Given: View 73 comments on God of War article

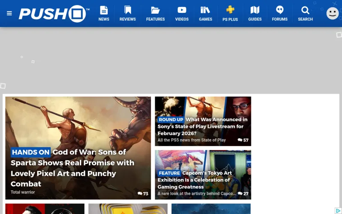Looking at the screenshot, I should click(x=143, y=194).
